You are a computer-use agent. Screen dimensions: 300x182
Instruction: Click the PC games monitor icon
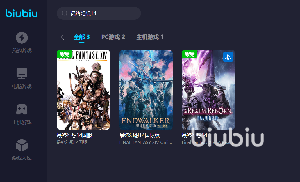(x=22, y=73)
